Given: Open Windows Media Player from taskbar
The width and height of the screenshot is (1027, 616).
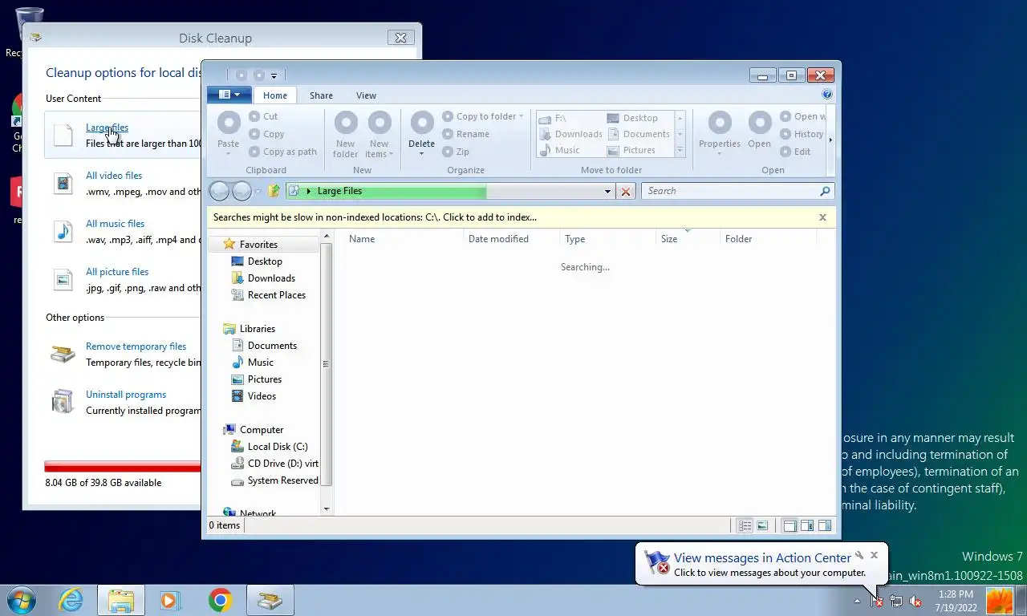Looking at the screenshot, I should point(170,600).
